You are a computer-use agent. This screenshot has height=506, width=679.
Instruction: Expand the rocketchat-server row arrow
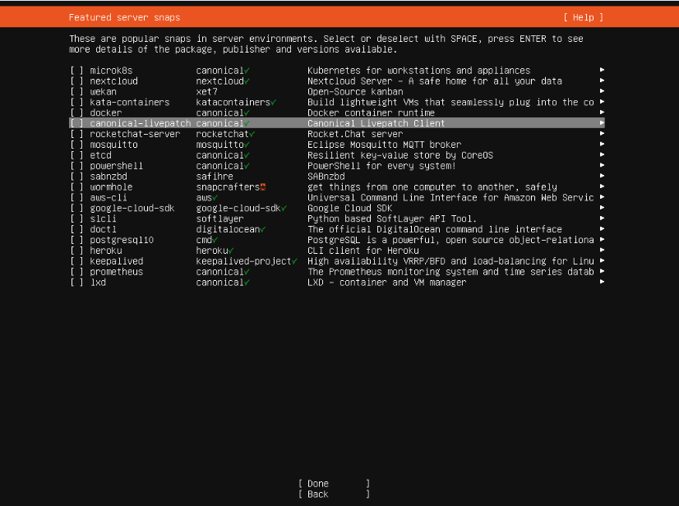coord(602,133)
